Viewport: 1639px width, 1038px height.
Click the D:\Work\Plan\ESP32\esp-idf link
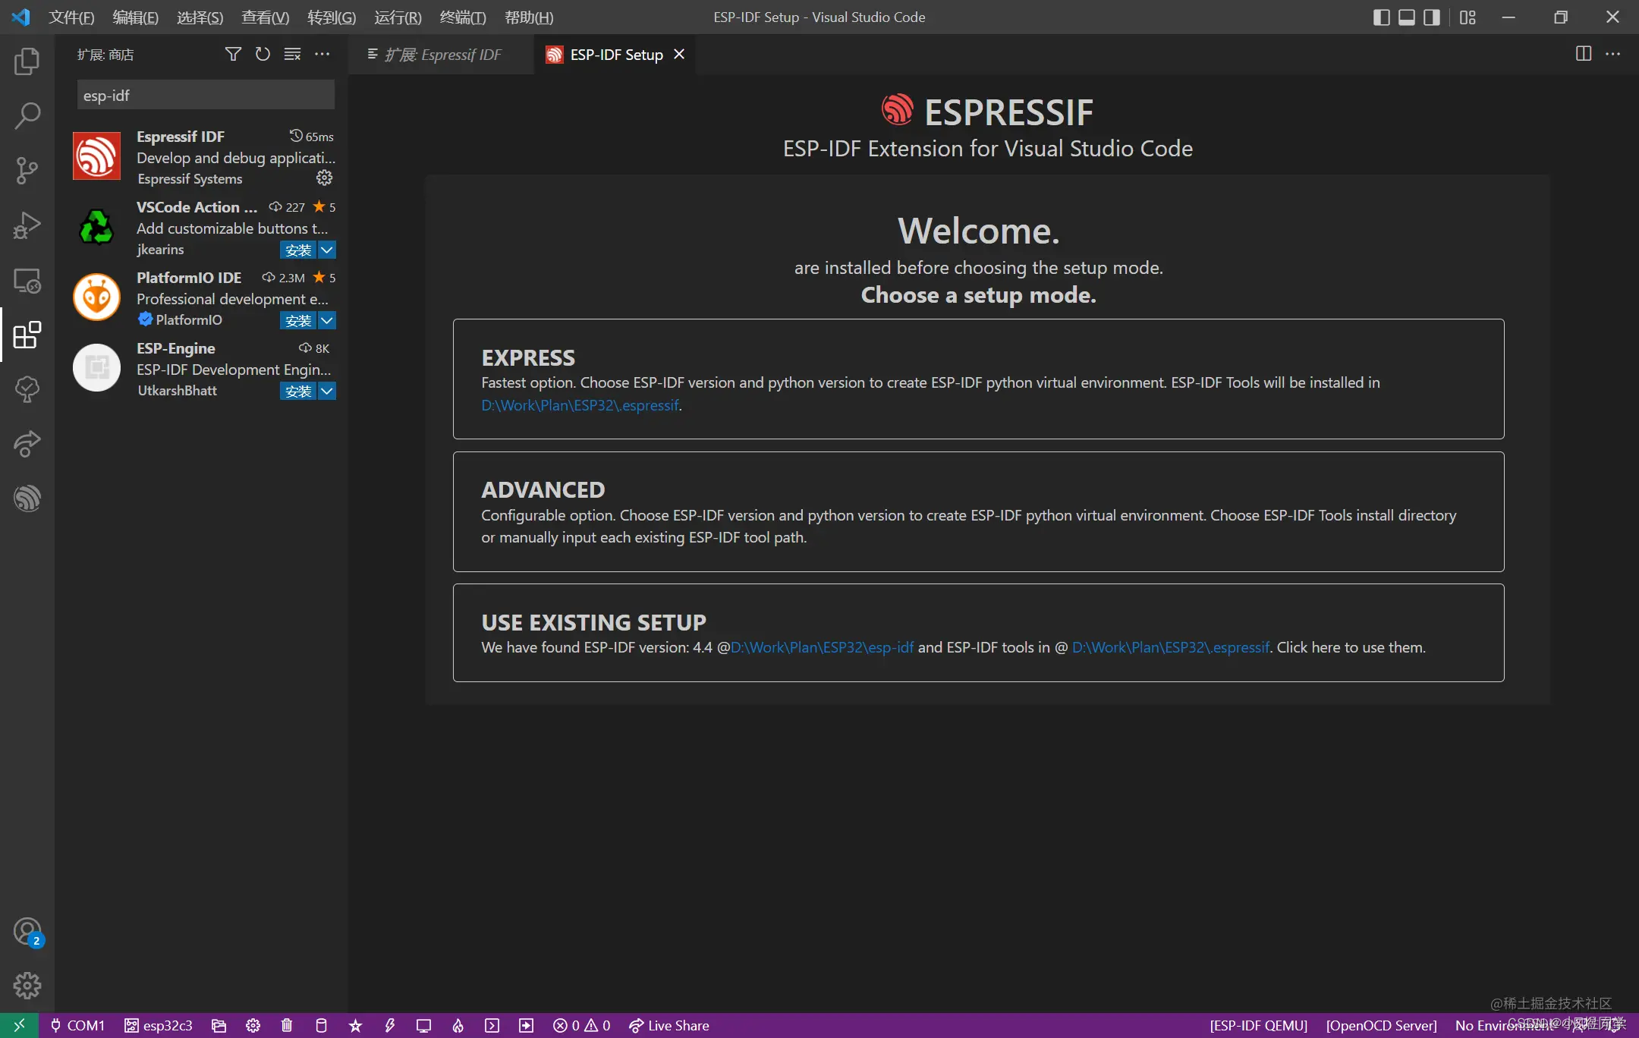[823, 646]
